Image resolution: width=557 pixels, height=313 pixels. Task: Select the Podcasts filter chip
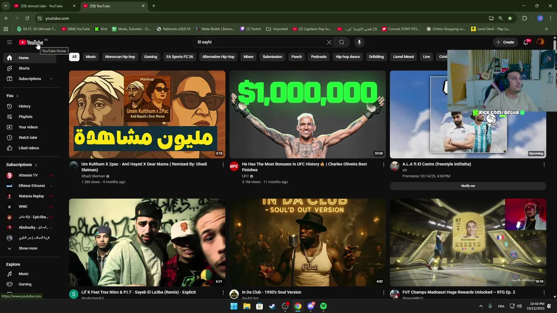coord(319,57)
